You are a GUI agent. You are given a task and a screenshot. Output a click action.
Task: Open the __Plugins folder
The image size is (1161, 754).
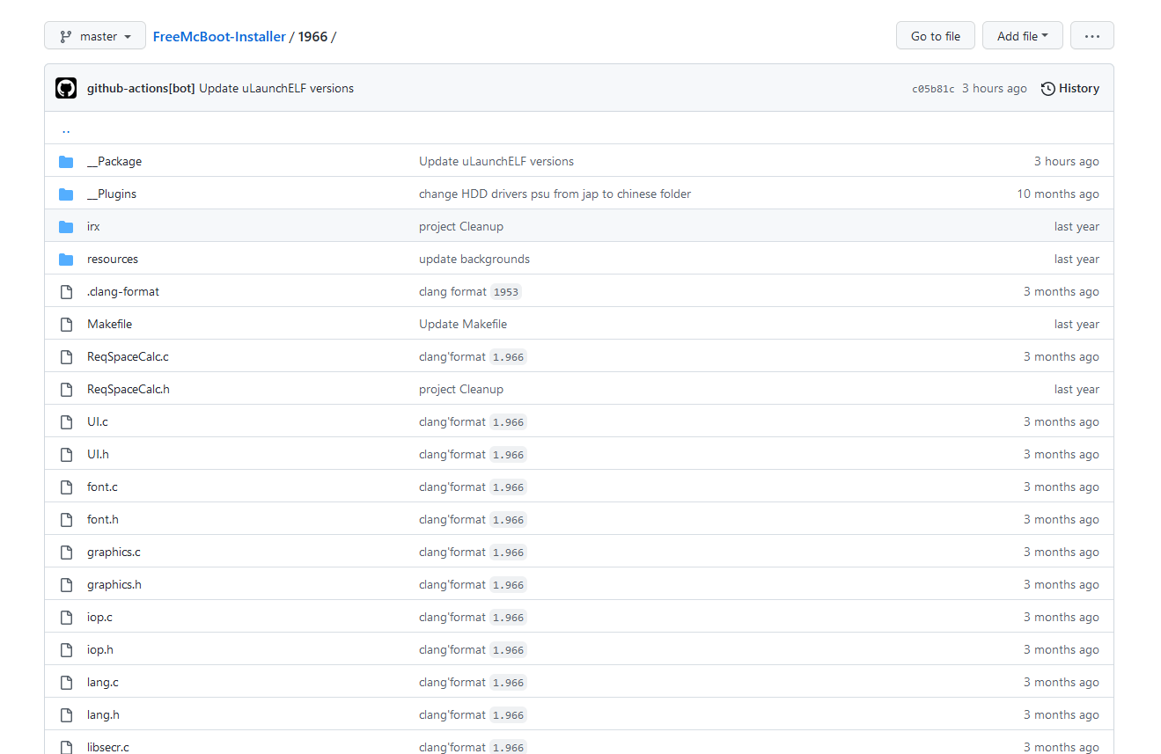click(x=112, y=194)
